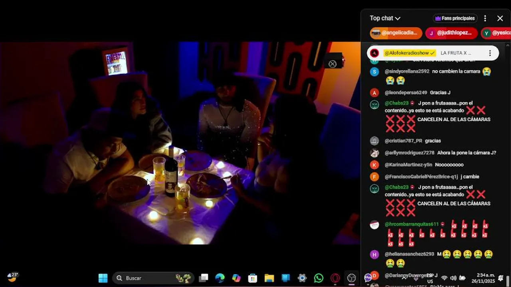Image resolution: width=511 pixels, height=287 pixels.
Task: Click the @FranciscoGabrielPérezBrice-q1j avatar
Action: click(374, 177)
